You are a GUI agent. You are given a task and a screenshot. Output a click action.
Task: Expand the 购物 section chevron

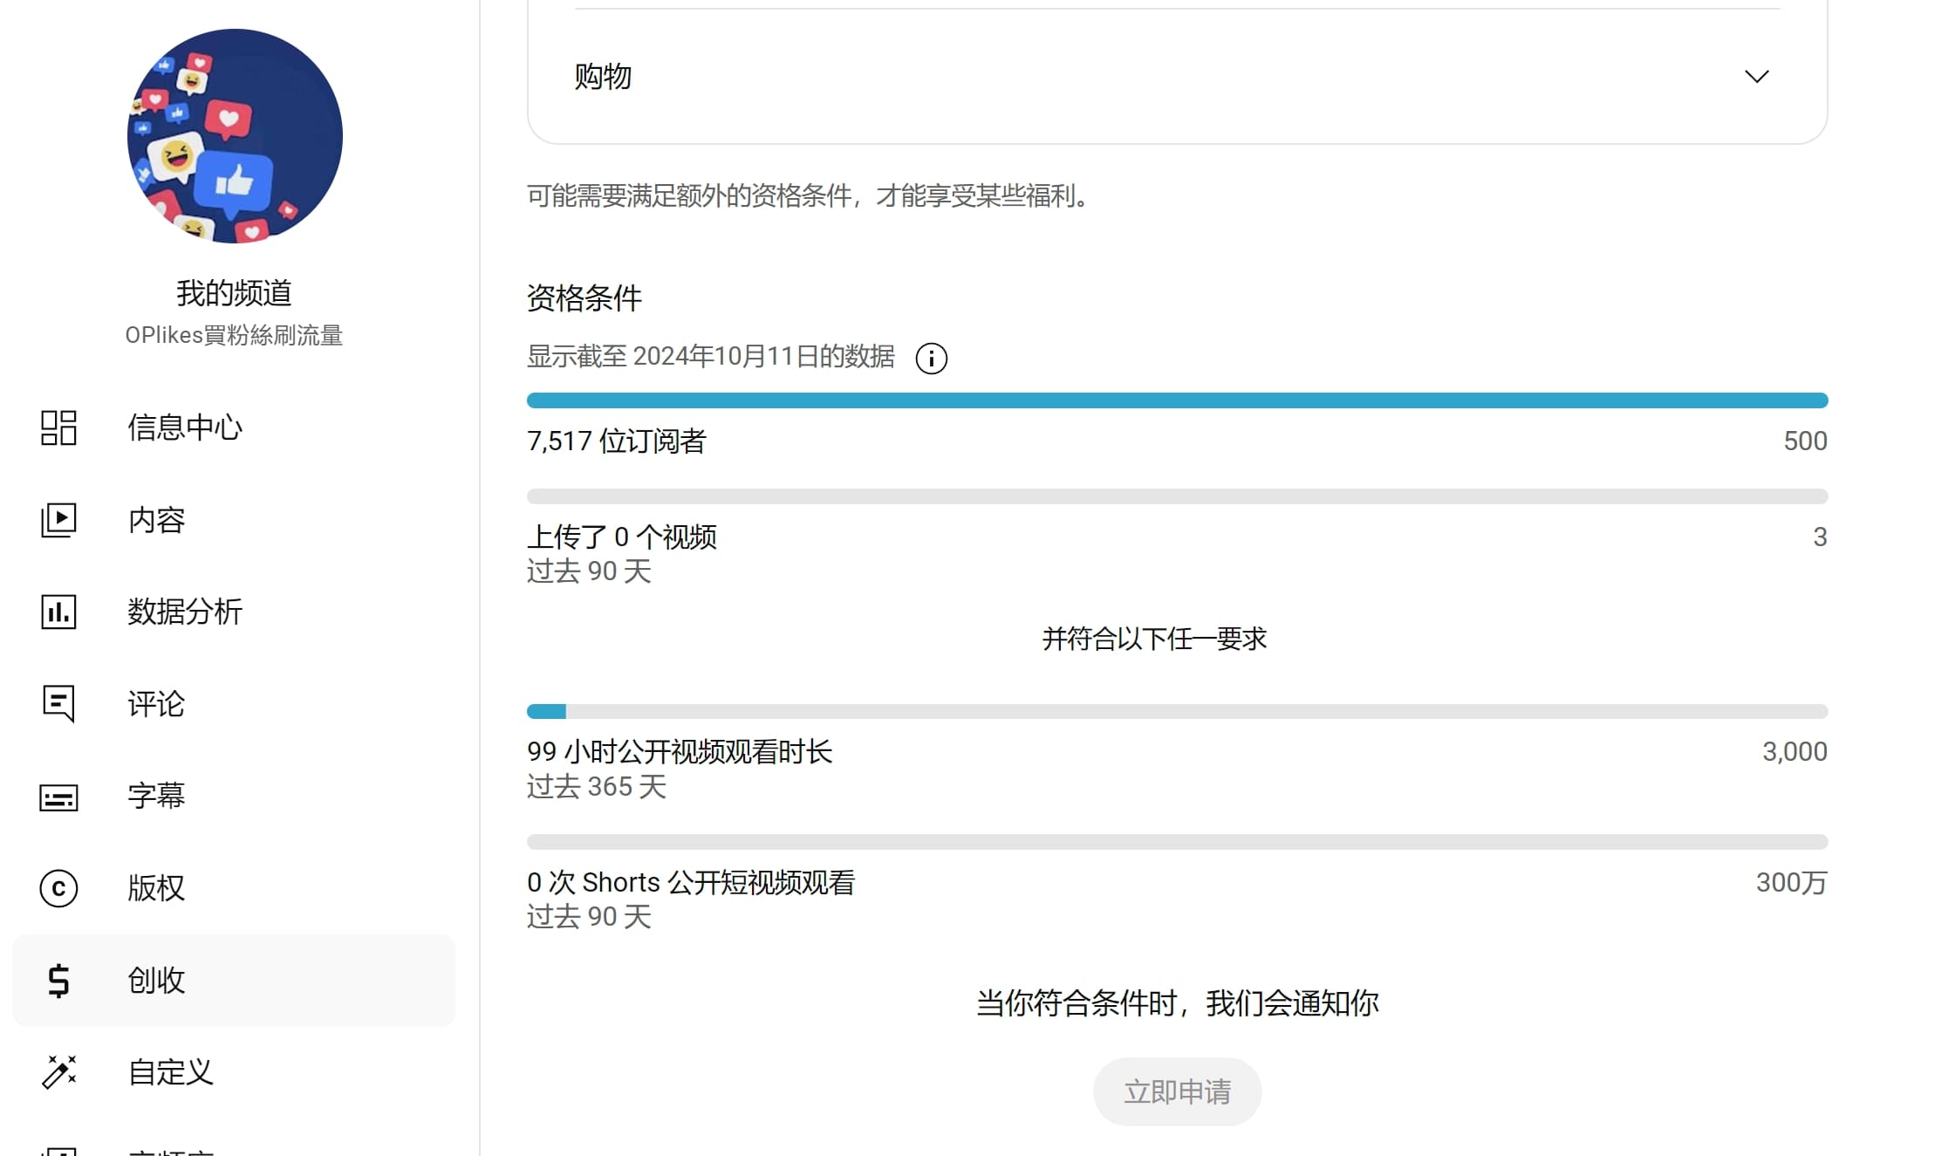[1756, 77]
